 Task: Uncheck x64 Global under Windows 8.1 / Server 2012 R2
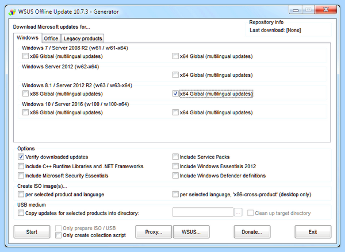click(x=175, y=94)
